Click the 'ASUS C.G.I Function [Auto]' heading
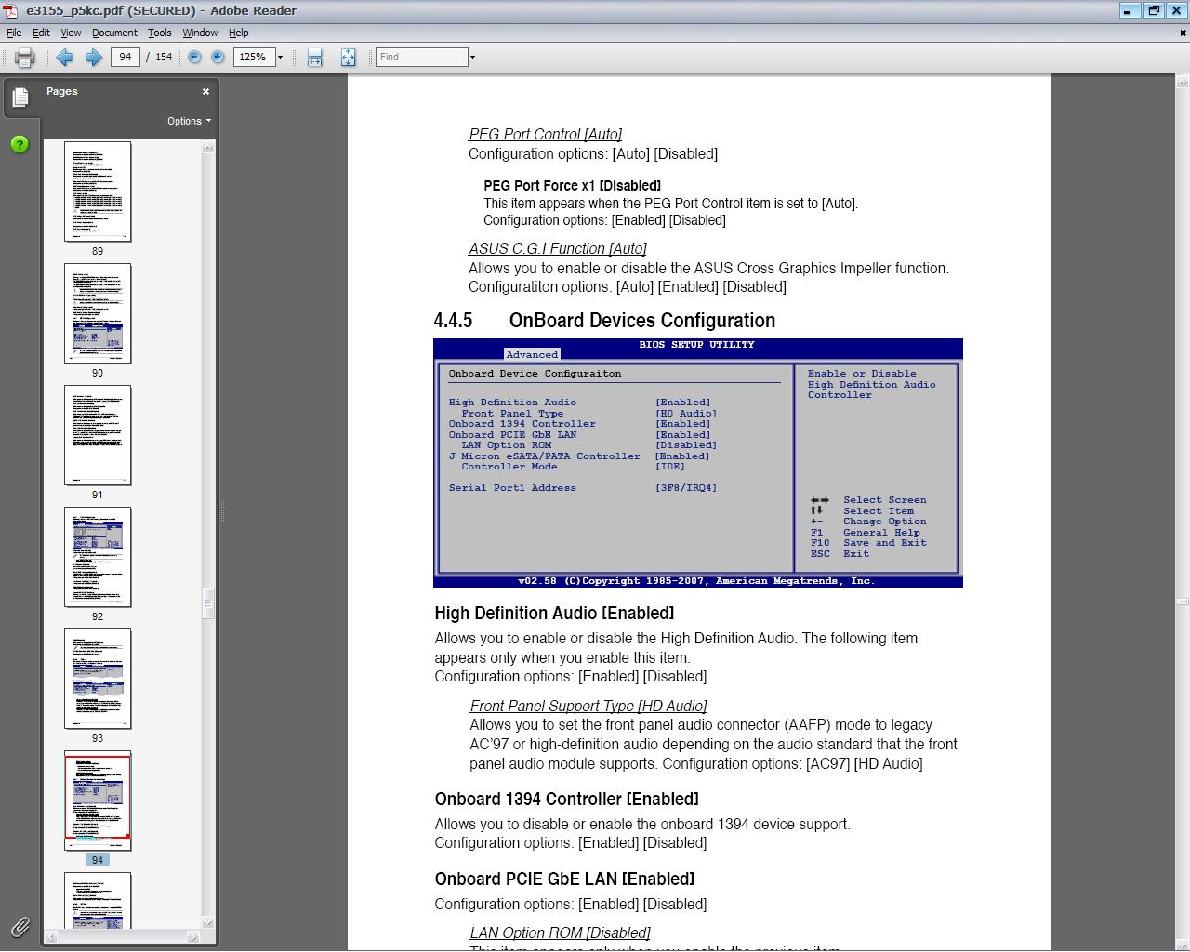Image resolution: width=1190 pixels, height=952 pixels. tap(558, 249)
